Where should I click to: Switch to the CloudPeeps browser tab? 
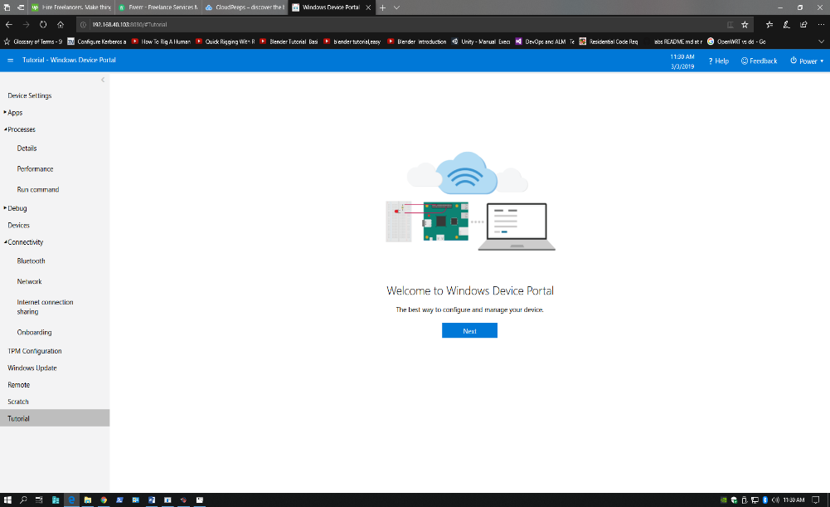(241, 7)
